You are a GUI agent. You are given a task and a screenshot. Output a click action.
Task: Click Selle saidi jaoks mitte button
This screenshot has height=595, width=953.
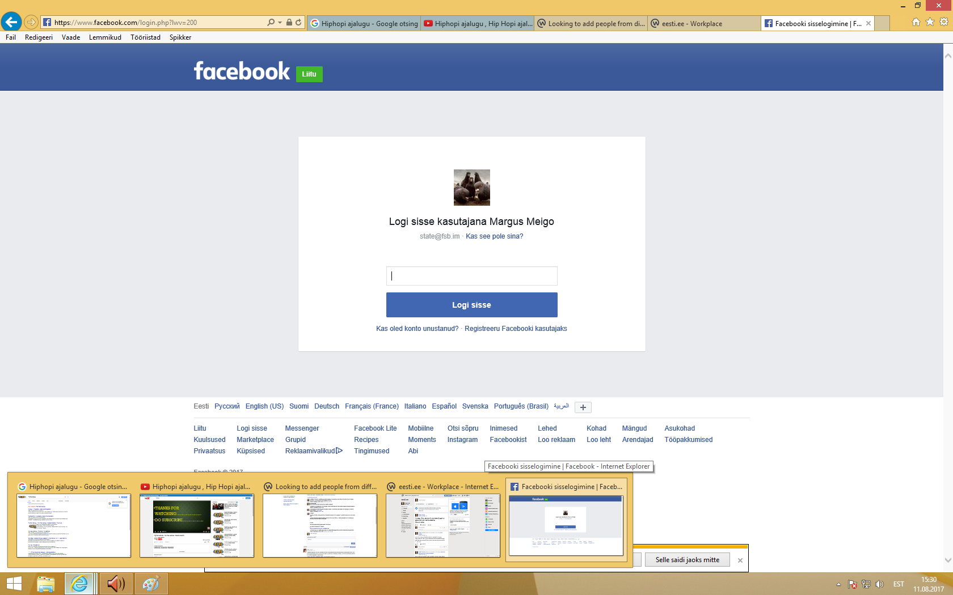688,560
